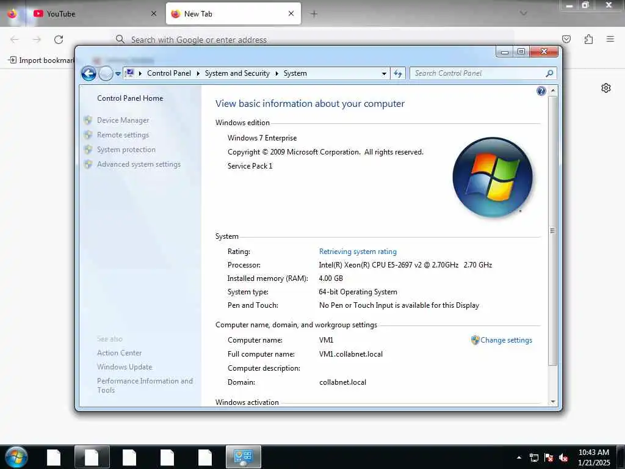625x469 pixels.
Task: Click Change settings link
Action: (x=506, y=340)
